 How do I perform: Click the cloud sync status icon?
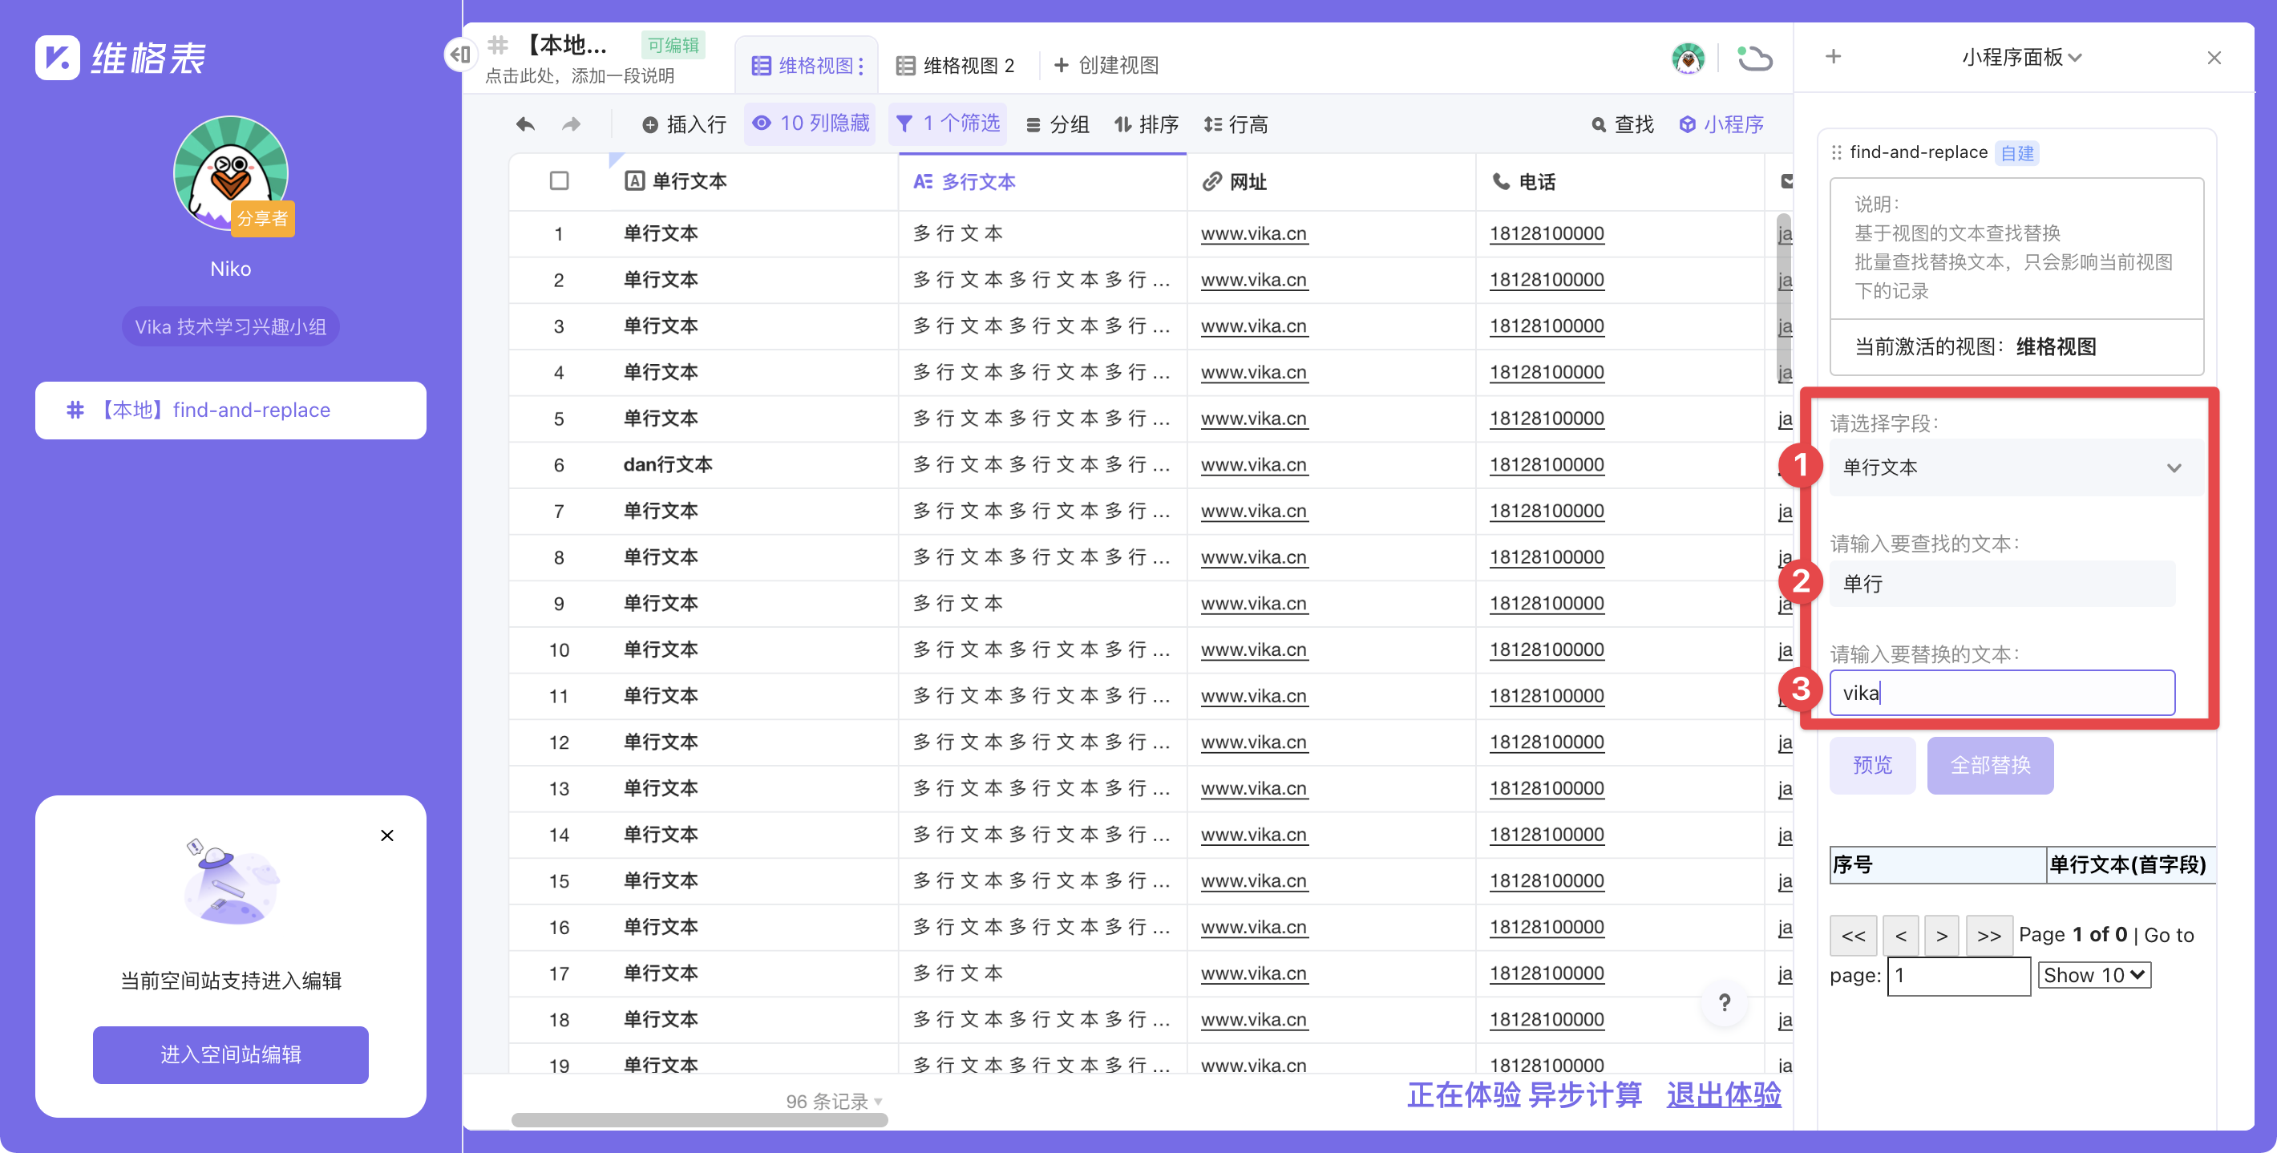[1756, 59]
